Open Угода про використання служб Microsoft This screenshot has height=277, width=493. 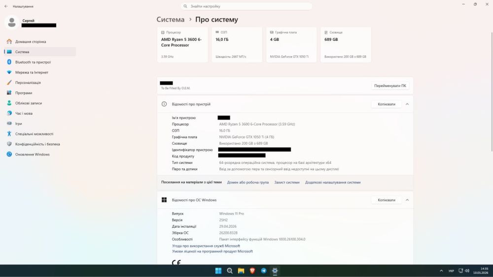[206, 246]
